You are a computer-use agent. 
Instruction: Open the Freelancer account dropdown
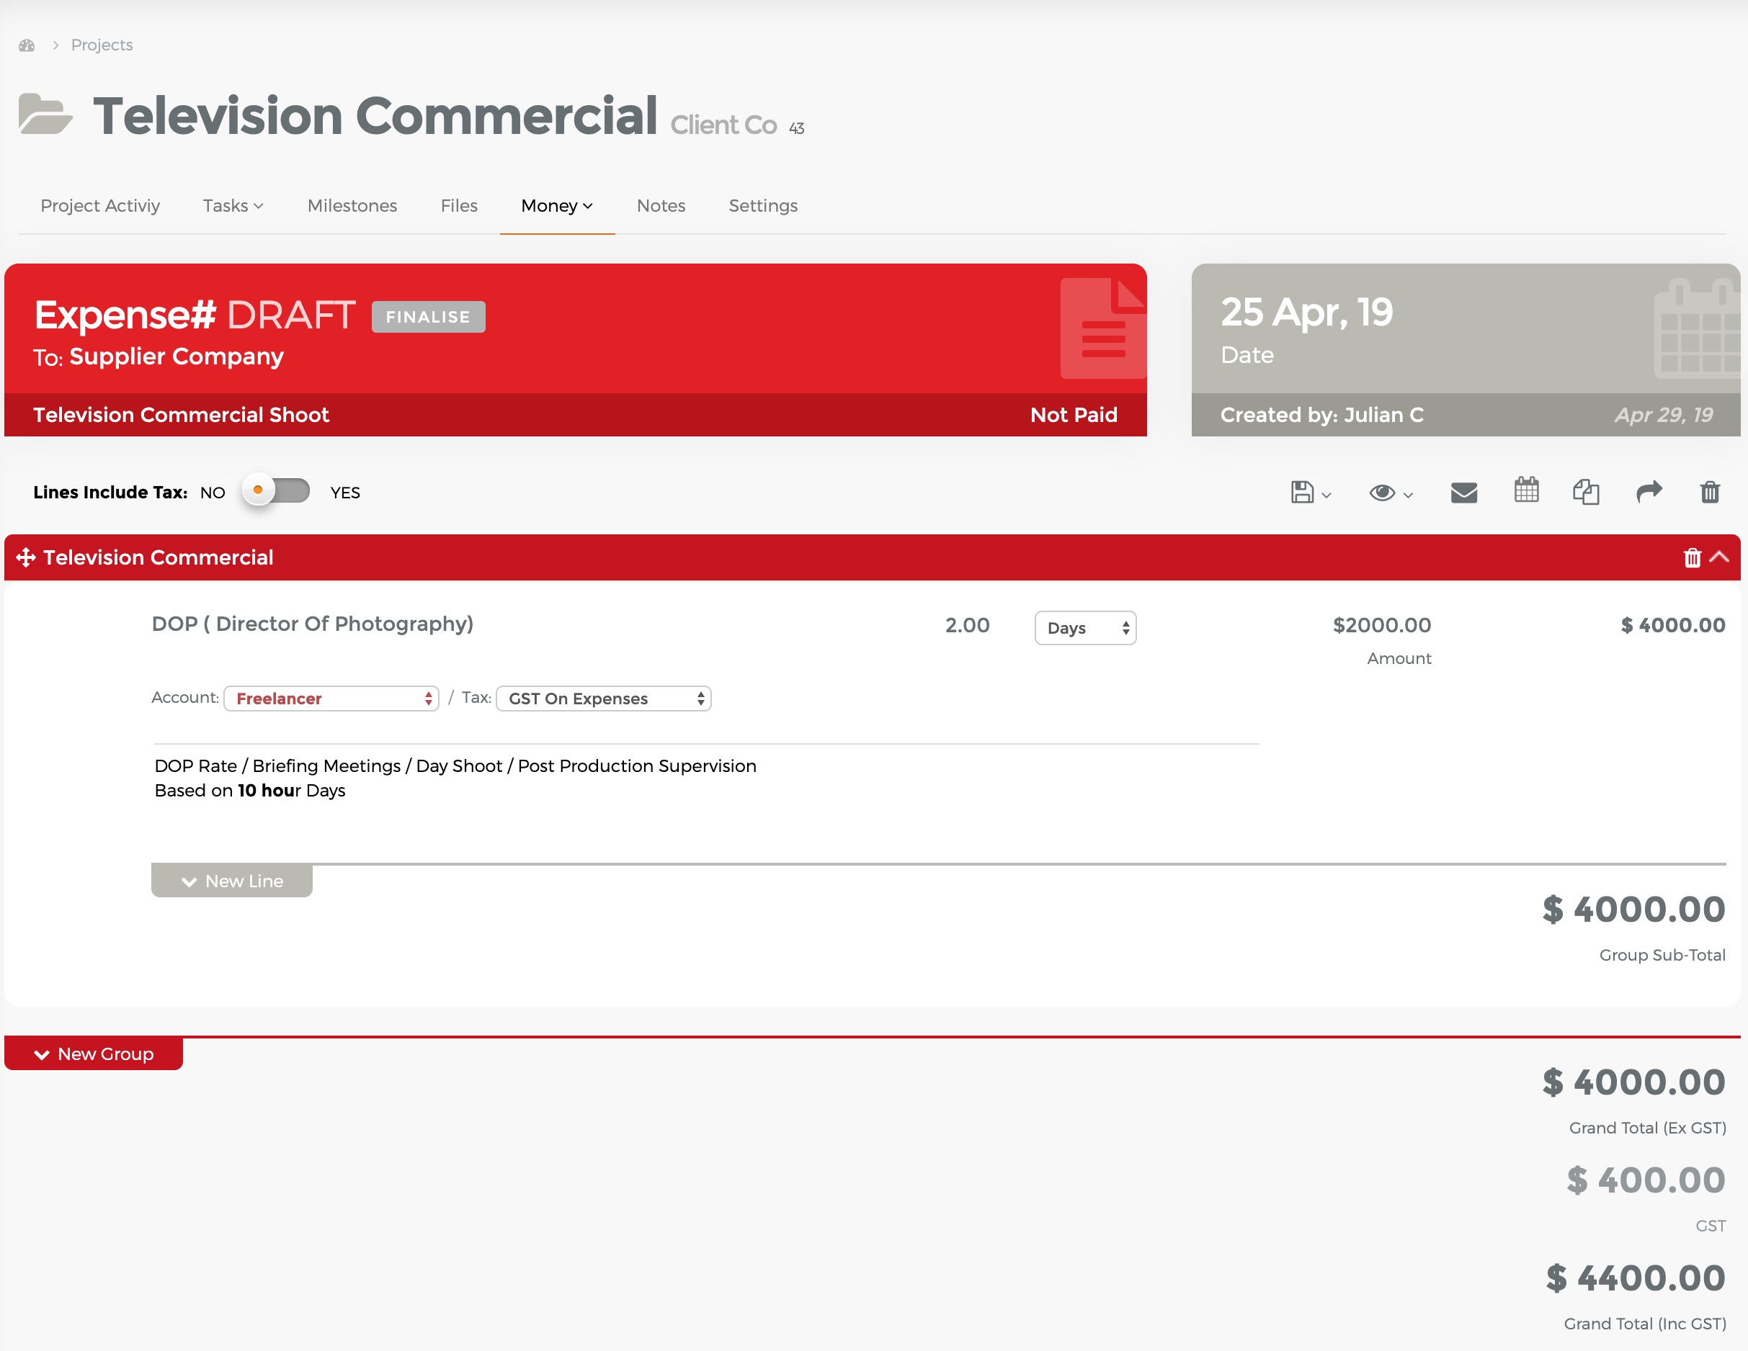point(331,699)
